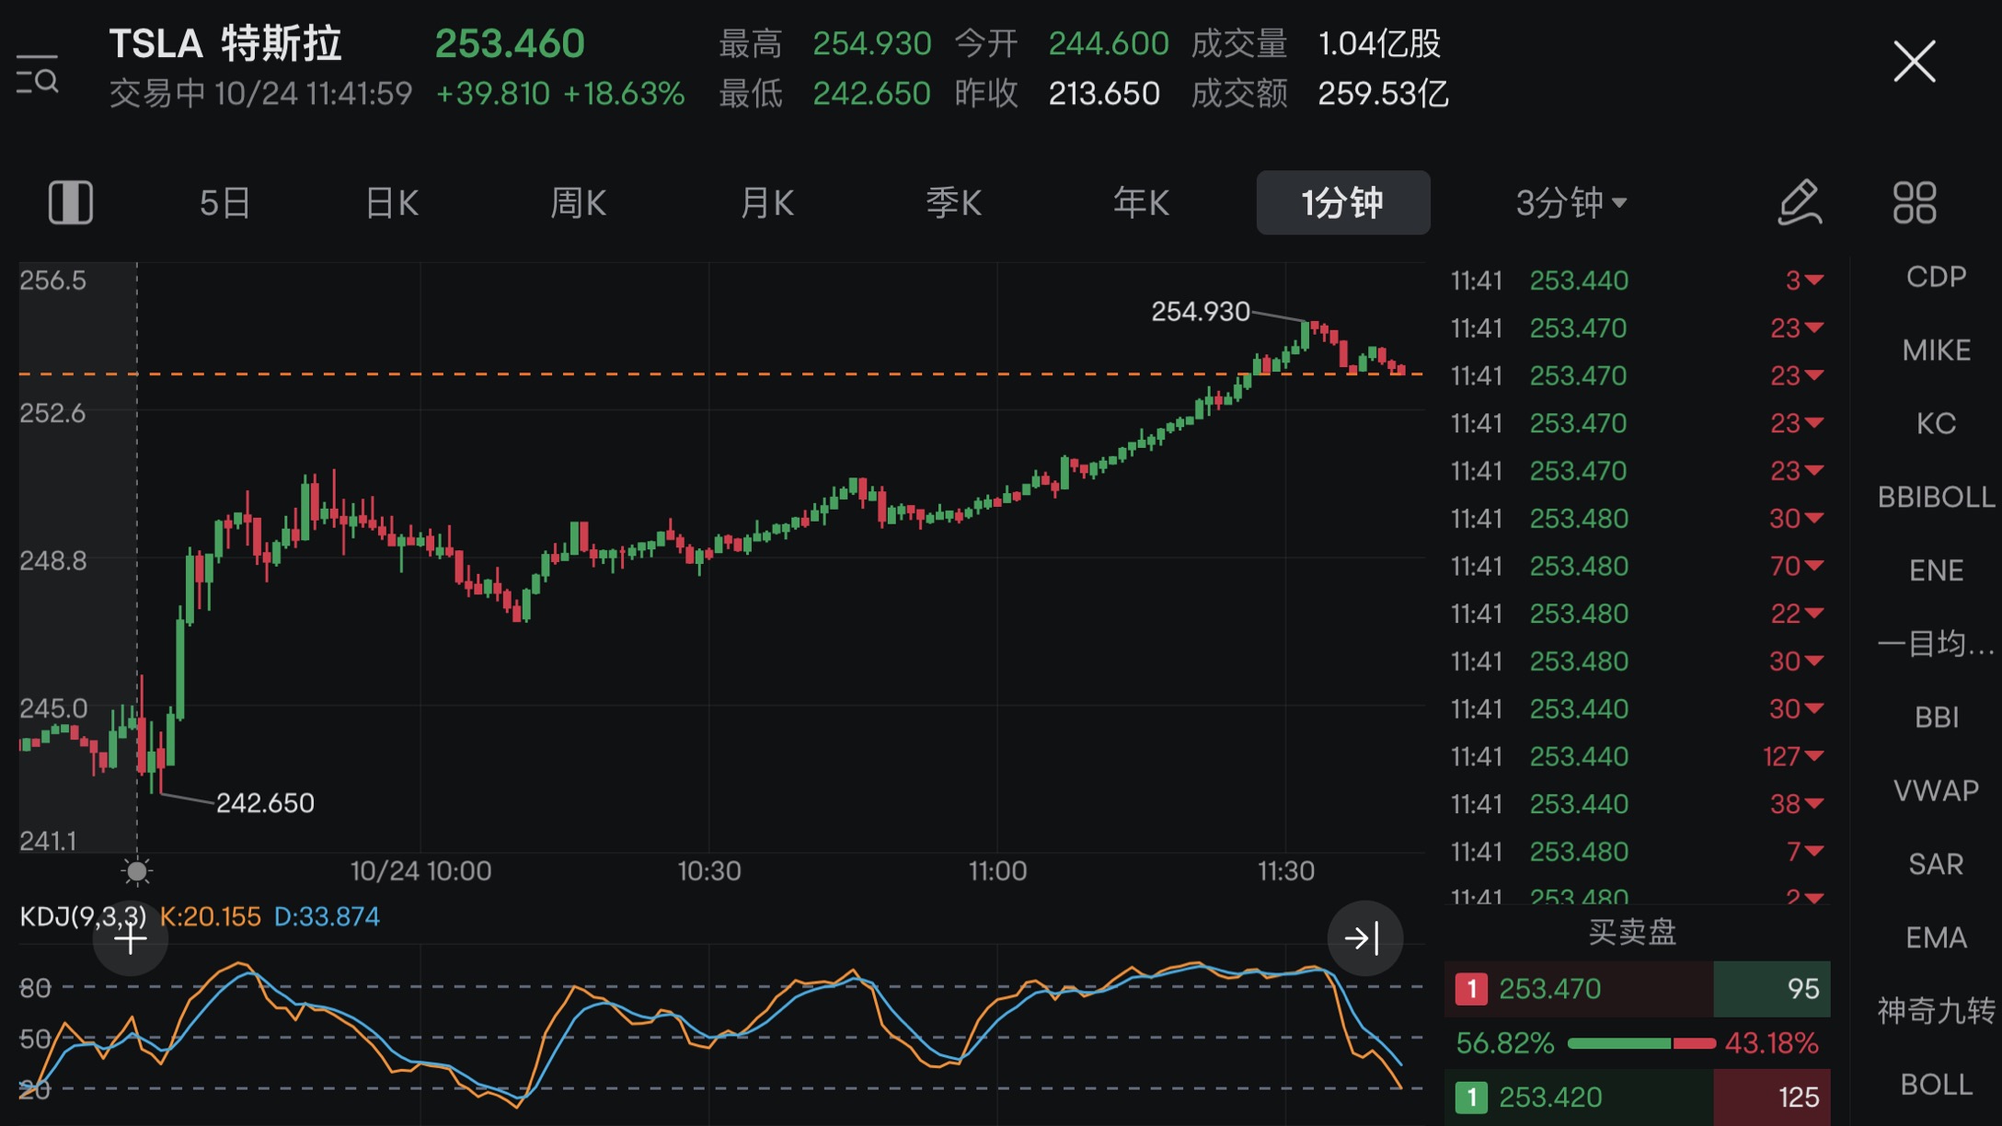Viewport: 2002px width, 1126px height.
Task: Select the BBI indicator
Action: pyautogui.click(x=1936, y=717)
